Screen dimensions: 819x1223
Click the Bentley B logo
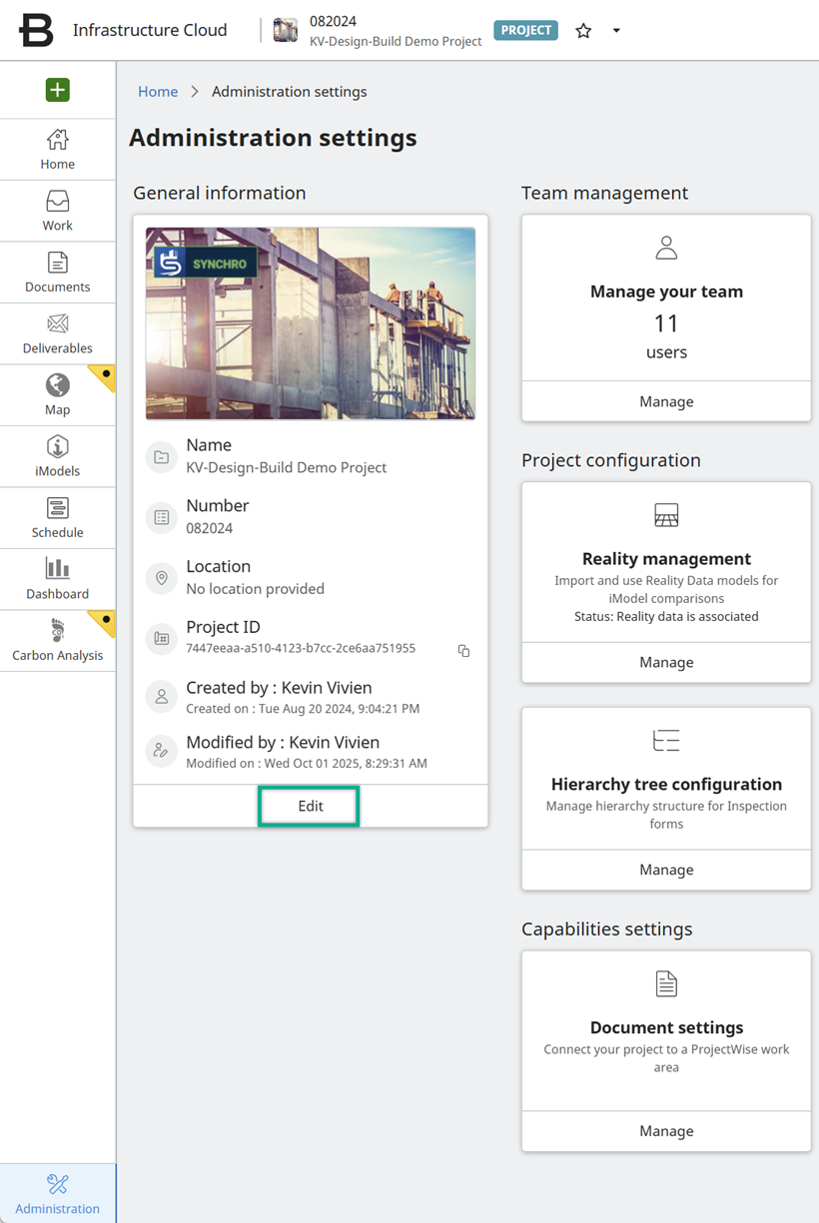(36, 31)
